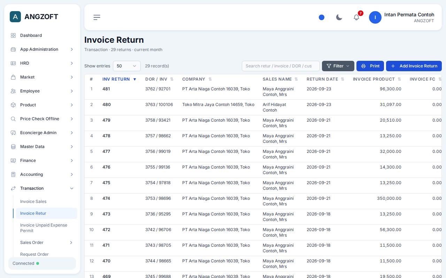The image size is (446, 278).
Task: Click the HRD sidebar icon
Action: click(13, 63)
